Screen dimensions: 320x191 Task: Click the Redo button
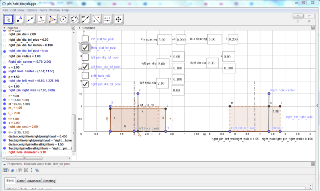(x=309, y=16)
